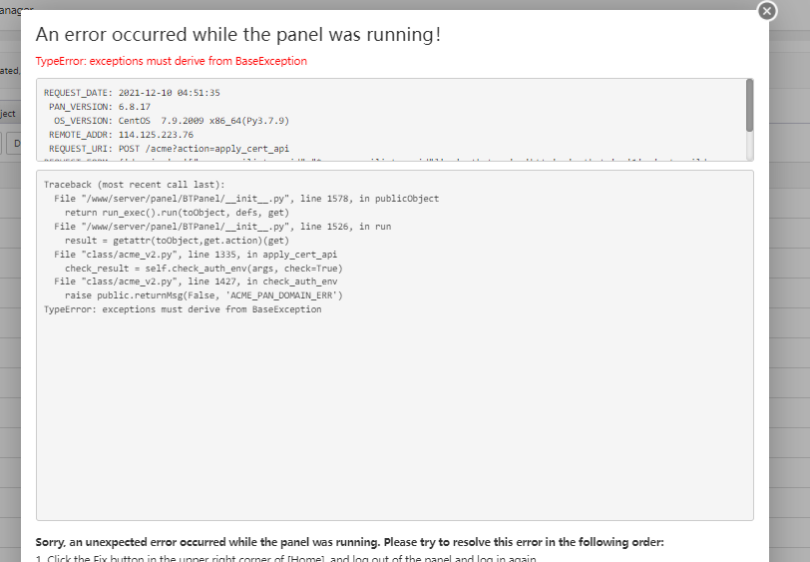This screenshot has height=562, width=810.
Task: Click the acme_v2.py line 1335 entry
Action: pyautogui.click(x=196, y=255)
